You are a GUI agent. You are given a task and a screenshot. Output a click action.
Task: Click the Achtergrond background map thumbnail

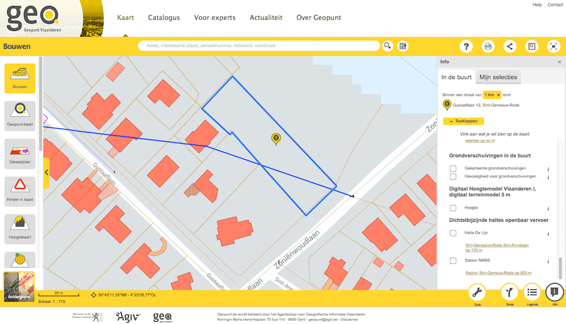click(x=19, y=286)
